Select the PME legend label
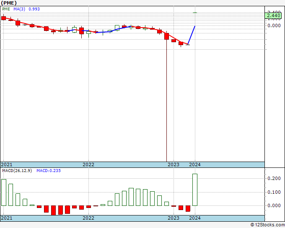The image size is (285, 228). [6, 9]
